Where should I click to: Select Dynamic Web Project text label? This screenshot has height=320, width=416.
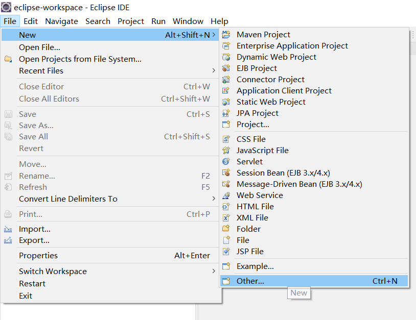tap(276, 57)
